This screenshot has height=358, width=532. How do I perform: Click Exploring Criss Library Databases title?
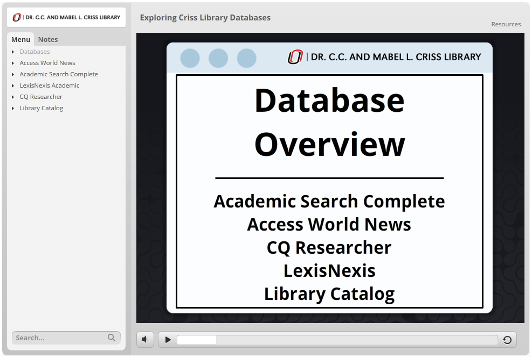pos(205,18)
